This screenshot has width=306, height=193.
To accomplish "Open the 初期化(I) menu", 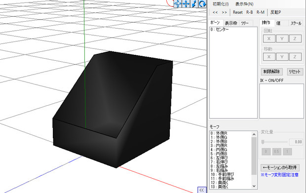I will pyautogui.click(x=221, y=4).
